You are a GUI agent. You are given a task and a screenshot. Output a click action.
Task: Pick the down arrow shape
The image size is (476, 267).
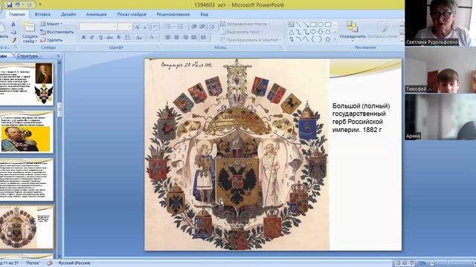[321, 32]
